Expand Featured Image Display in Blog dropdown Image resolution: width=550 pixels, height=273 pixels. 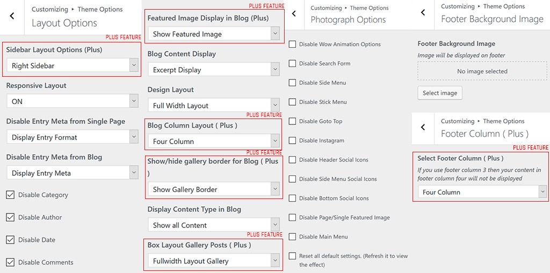pos(213,34)
